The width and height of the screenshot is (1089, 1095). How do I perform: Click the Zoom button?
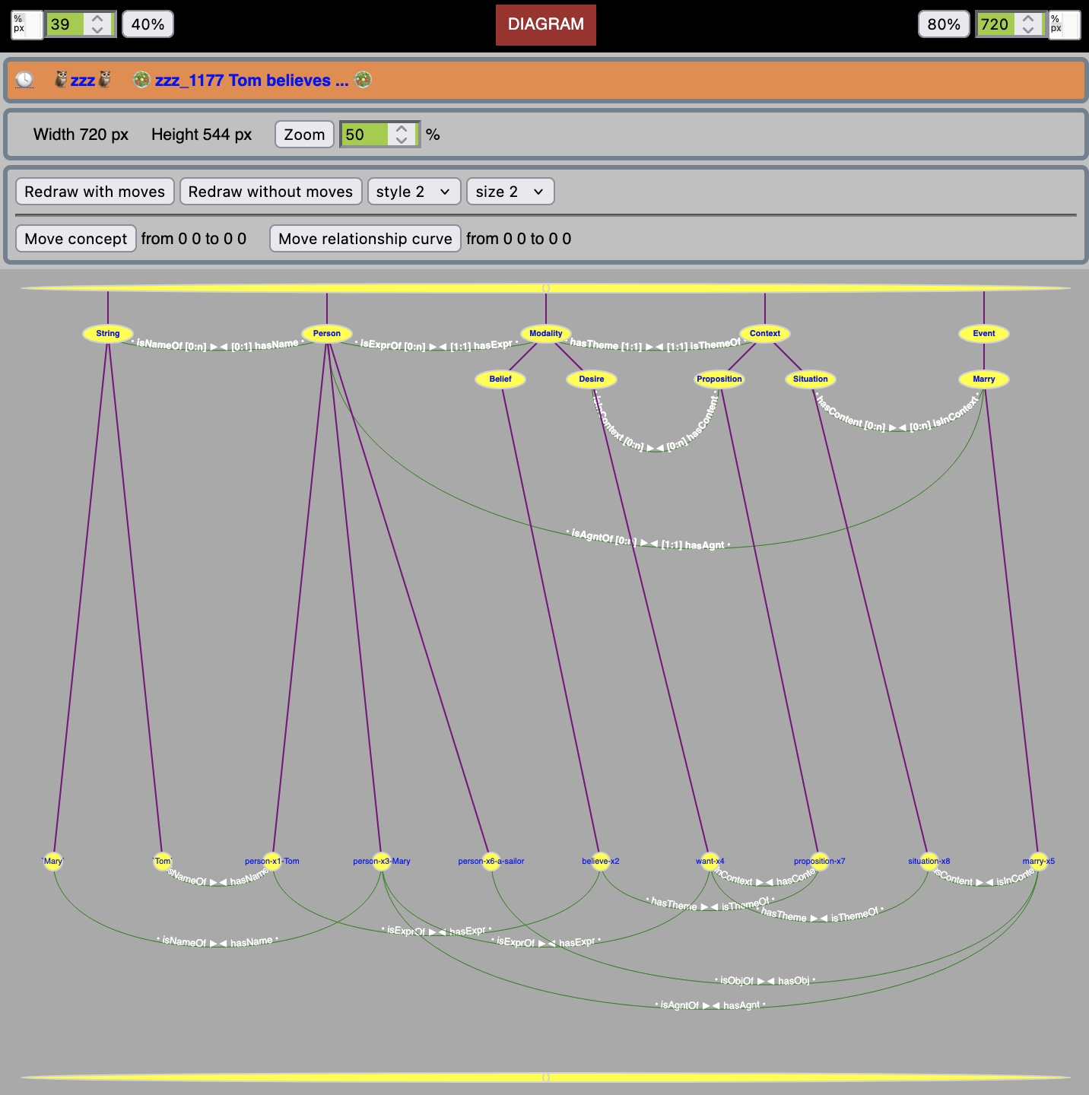(x=304, y=135)
